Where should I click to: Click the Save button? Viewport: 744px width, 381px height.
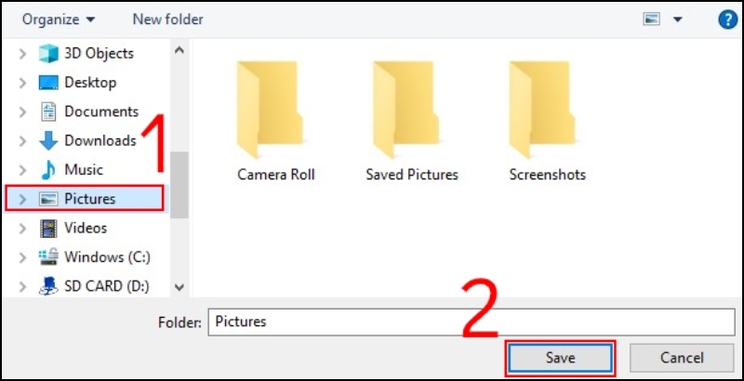(560, 358)
